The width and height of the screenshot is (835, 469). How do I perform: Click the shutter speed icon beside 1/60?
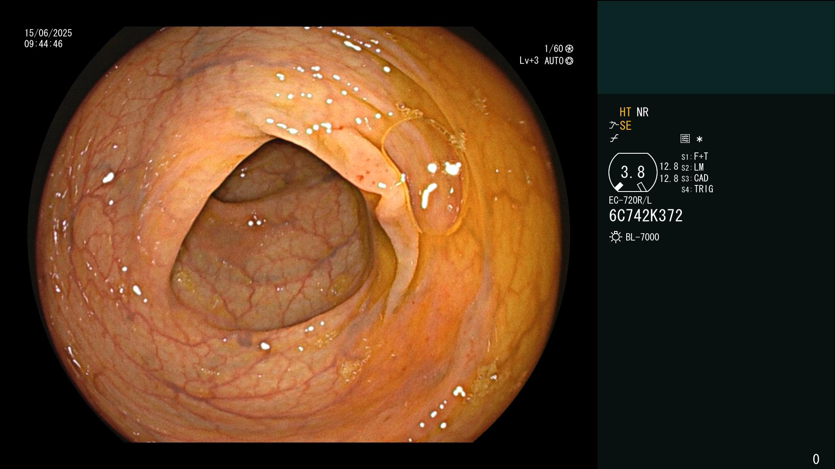569,49
